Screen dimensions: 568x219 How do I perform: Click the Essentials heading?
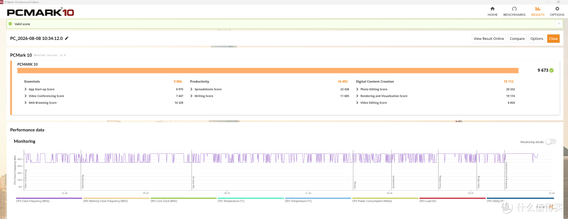[x=32, y=82]
